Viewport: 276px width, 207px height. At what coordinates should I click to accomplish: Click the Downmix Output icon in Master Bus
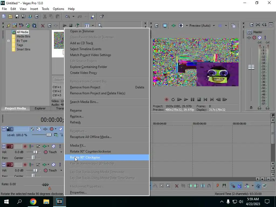258,25
